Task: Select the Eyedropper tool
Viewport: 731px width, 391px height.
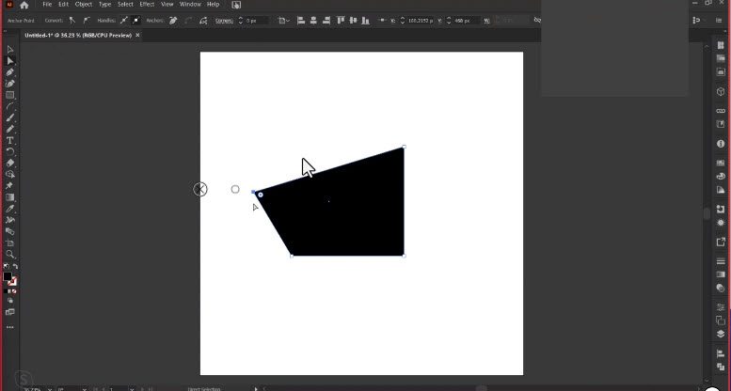Action: [x=9, y=209]
